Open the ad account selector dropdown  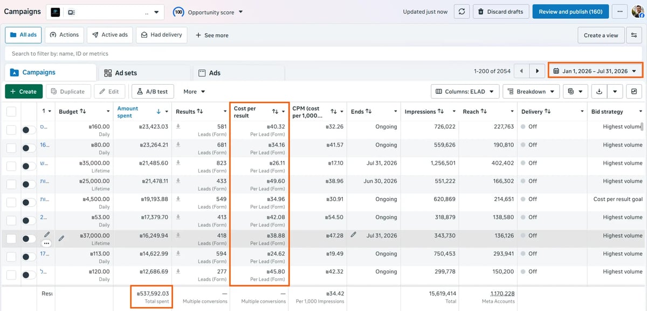[105, 12]
